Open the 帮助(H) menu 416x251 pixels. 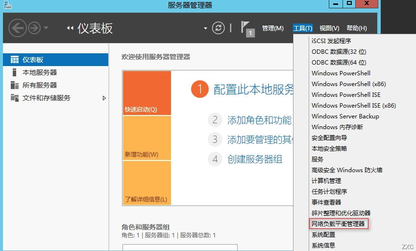(357, 28)
